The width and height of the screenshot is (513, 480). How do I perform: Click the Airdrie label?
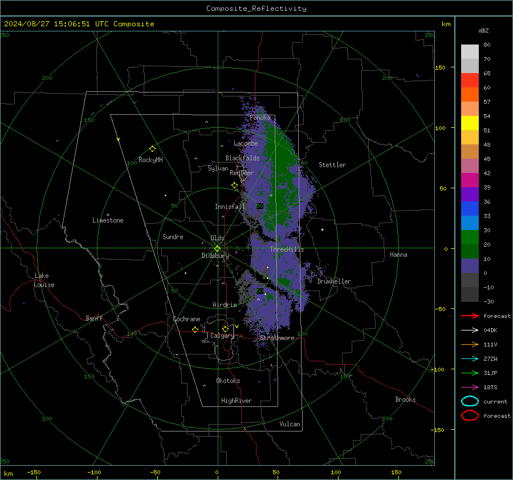[225, 305]
